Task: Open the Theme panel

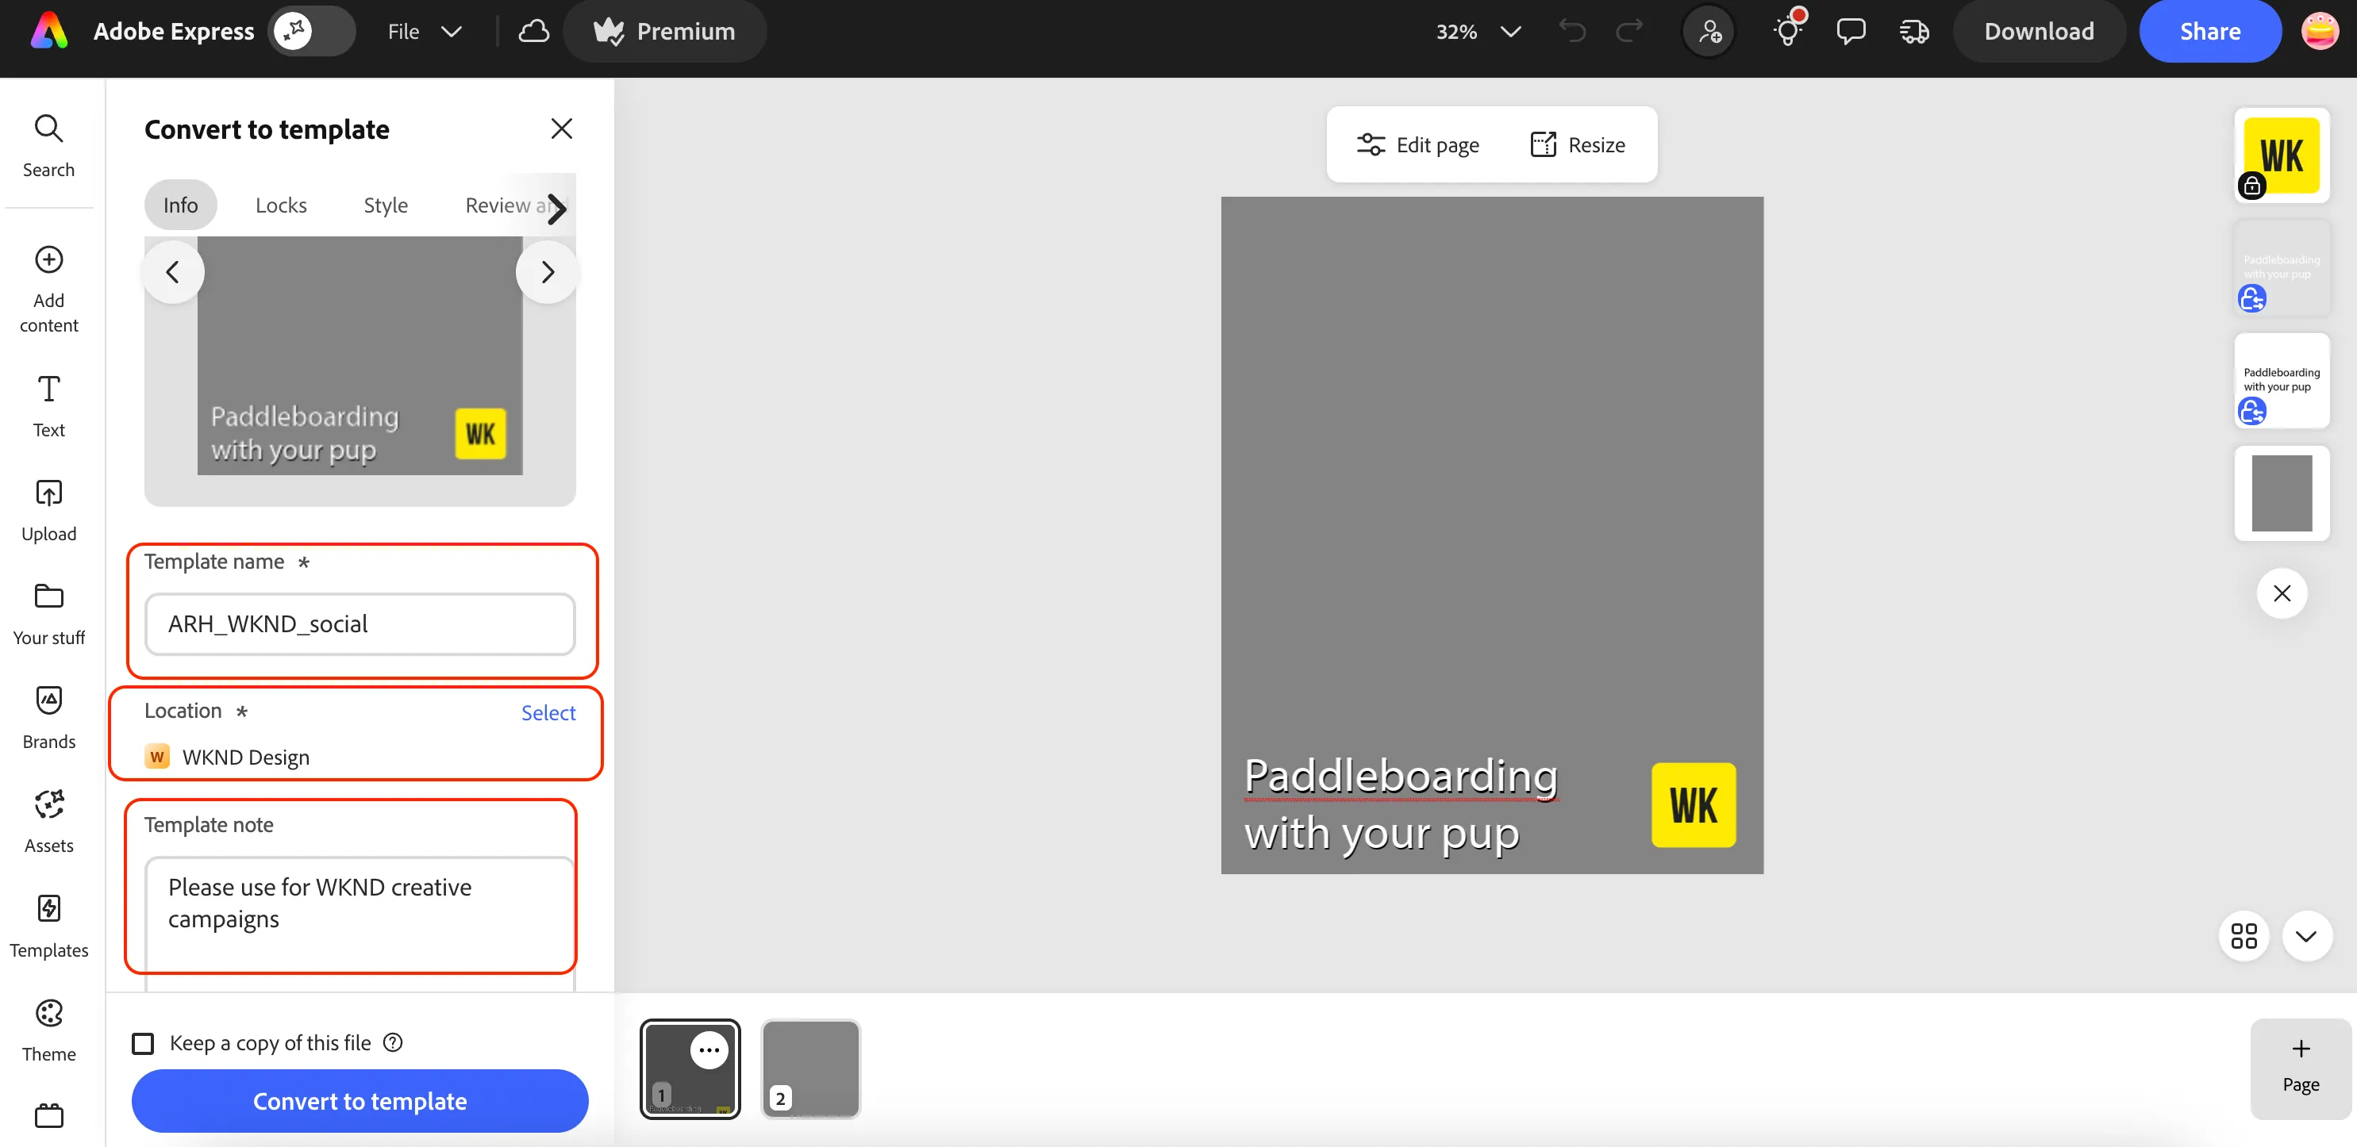Action: [x=48, y=1030]
